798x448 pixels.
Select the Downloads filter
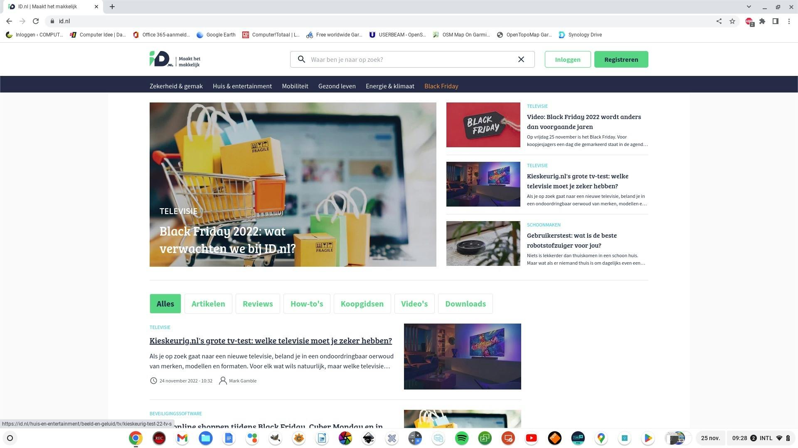(465, 304)
